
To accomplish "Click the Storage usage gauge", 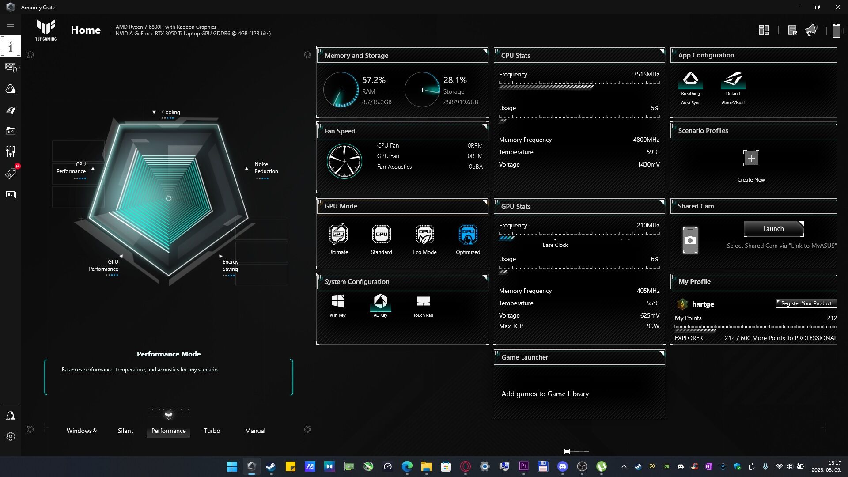I will tap(422, 90).
